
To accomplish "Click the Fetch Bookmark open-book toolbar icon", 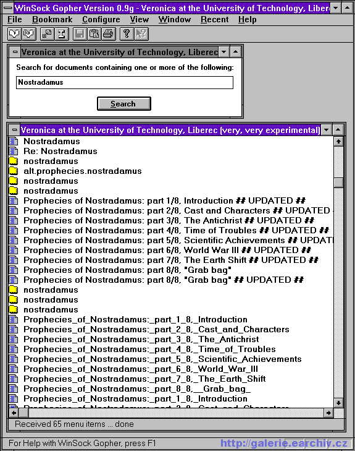I will tap(14, 34).
